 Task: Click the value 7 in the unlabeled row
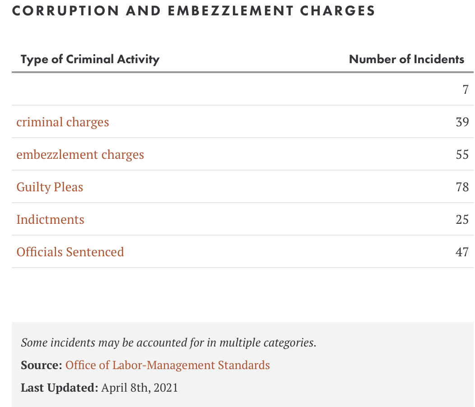pos(466,90)
